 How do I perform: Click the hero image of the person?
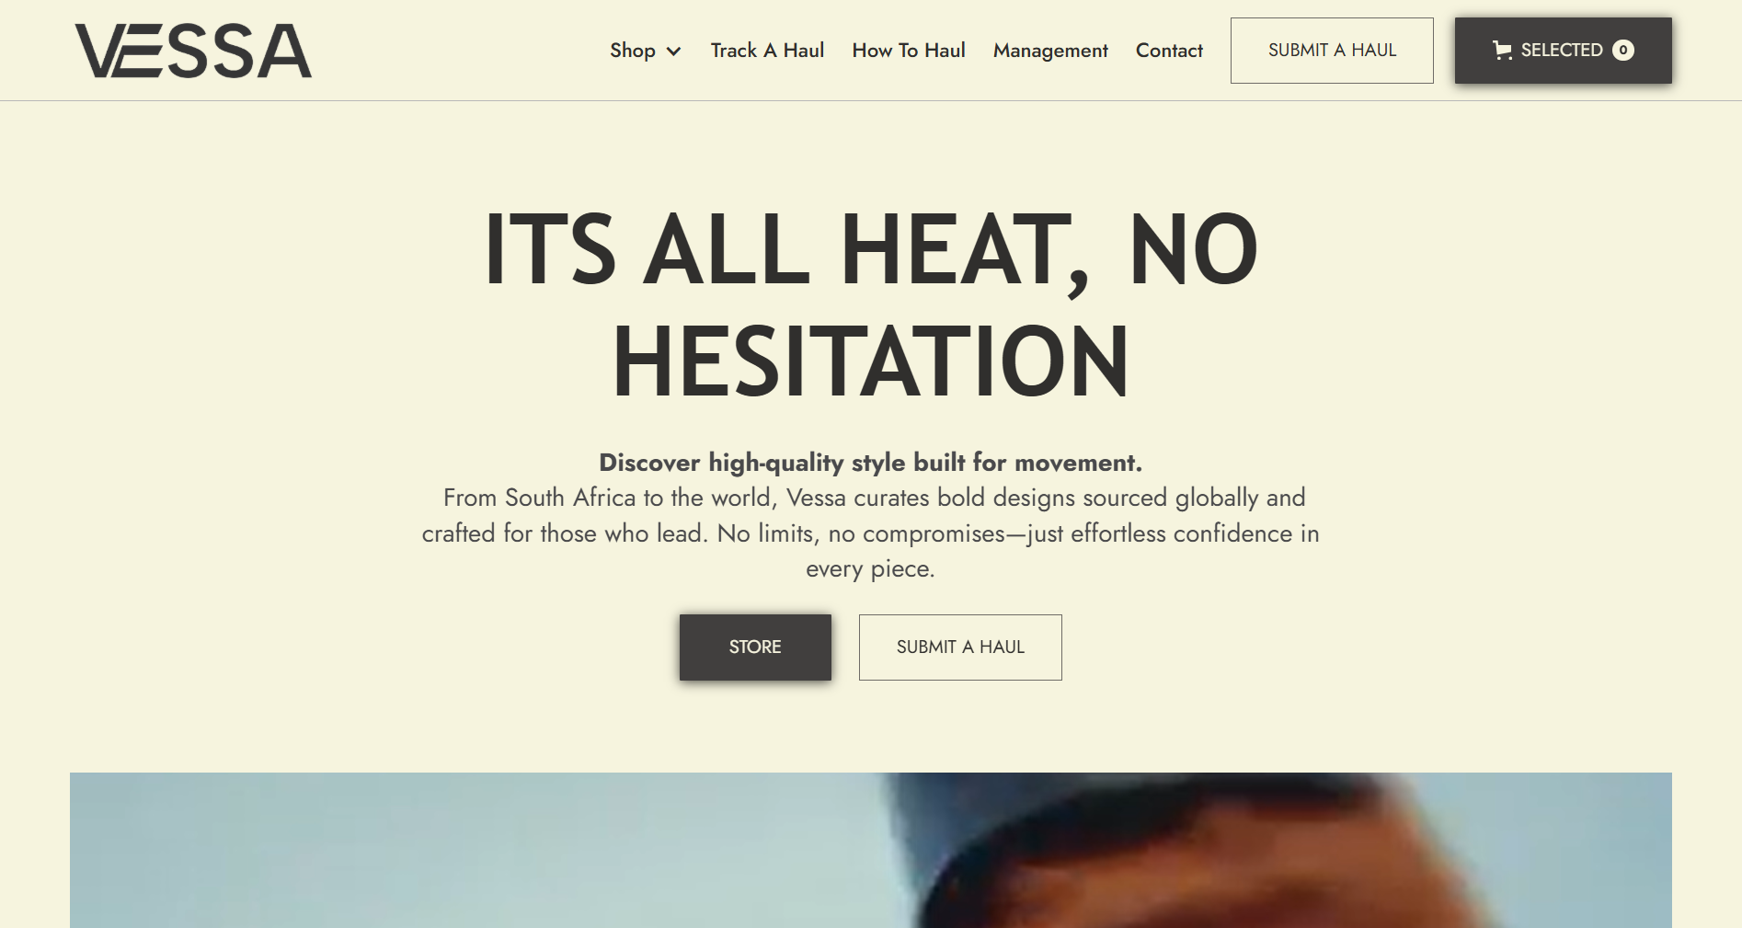[871, 850]
